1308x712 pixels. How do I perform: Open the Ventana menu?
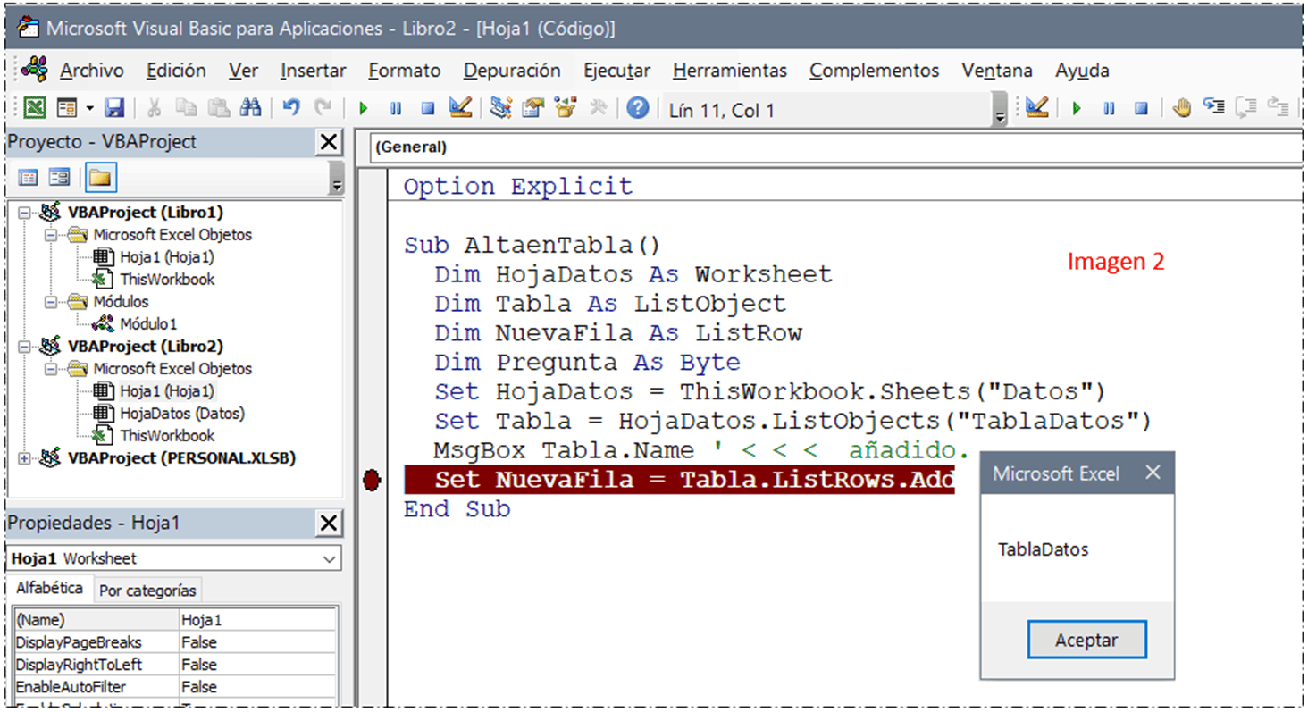(x=997, y=70)
